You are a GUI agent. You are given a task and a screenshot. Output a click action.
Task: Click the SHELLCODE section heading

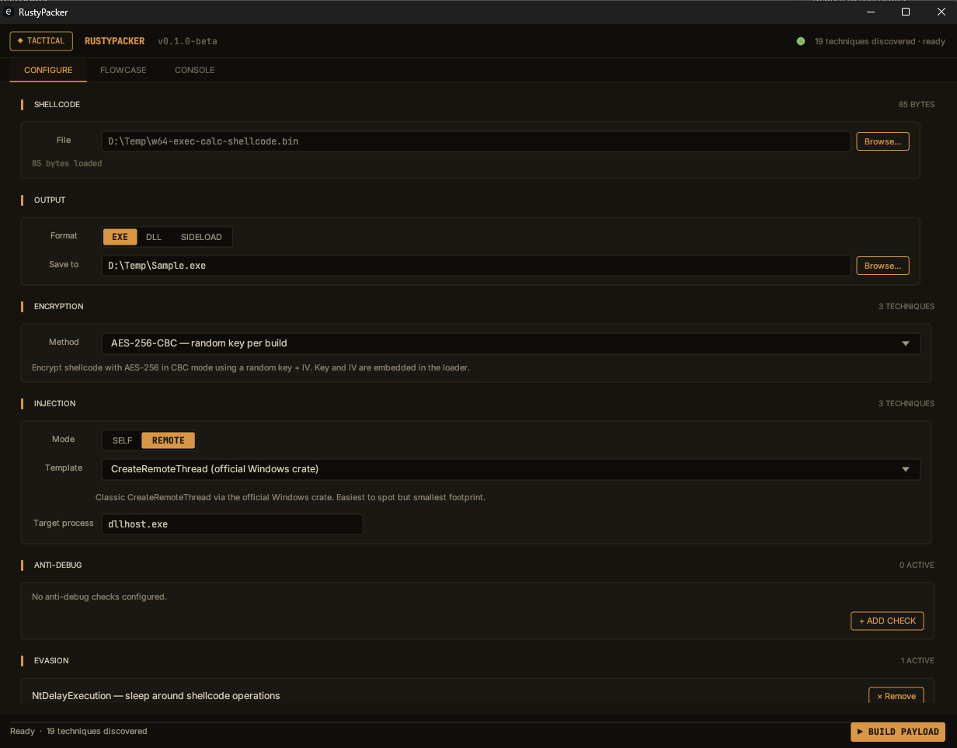57,104
